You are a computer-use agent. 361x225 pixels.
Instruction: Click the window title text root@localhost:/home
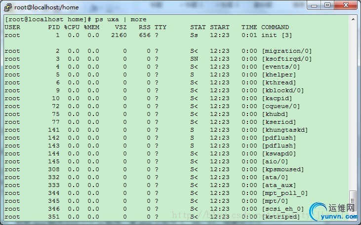click(x=46, y=7)
